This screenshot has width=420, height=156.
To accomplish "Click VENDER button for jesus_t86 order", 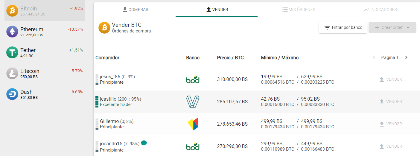I will (x=390, y=79).
